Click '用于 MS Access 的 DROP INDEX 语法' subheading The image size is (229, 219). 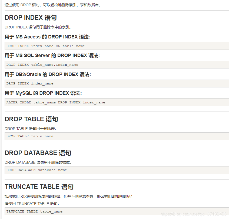point(48,37)
